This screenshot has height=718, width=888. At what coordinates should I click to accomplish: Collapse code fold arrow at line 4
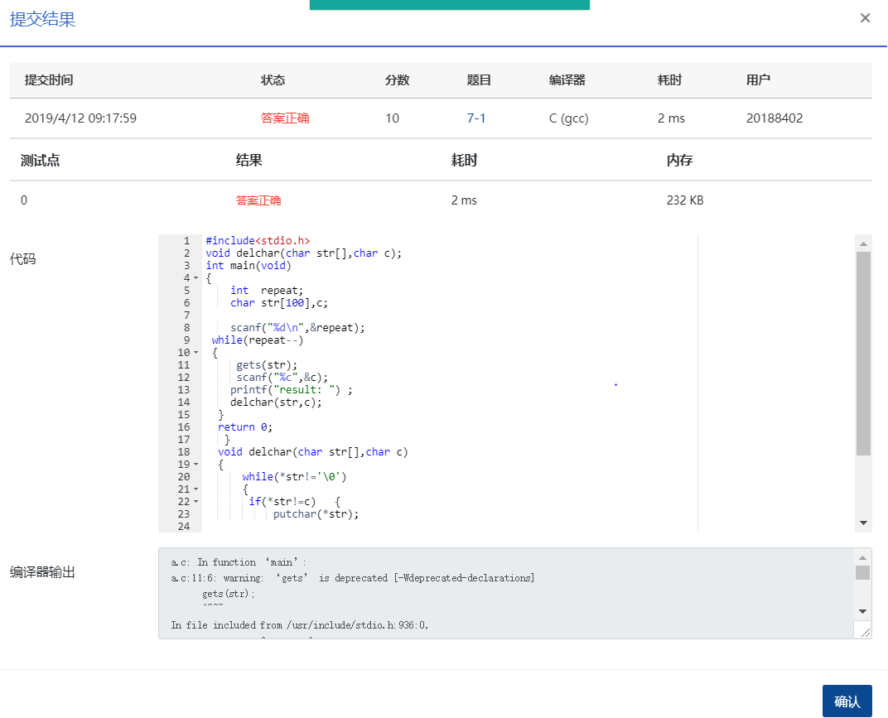coord(196,278)
